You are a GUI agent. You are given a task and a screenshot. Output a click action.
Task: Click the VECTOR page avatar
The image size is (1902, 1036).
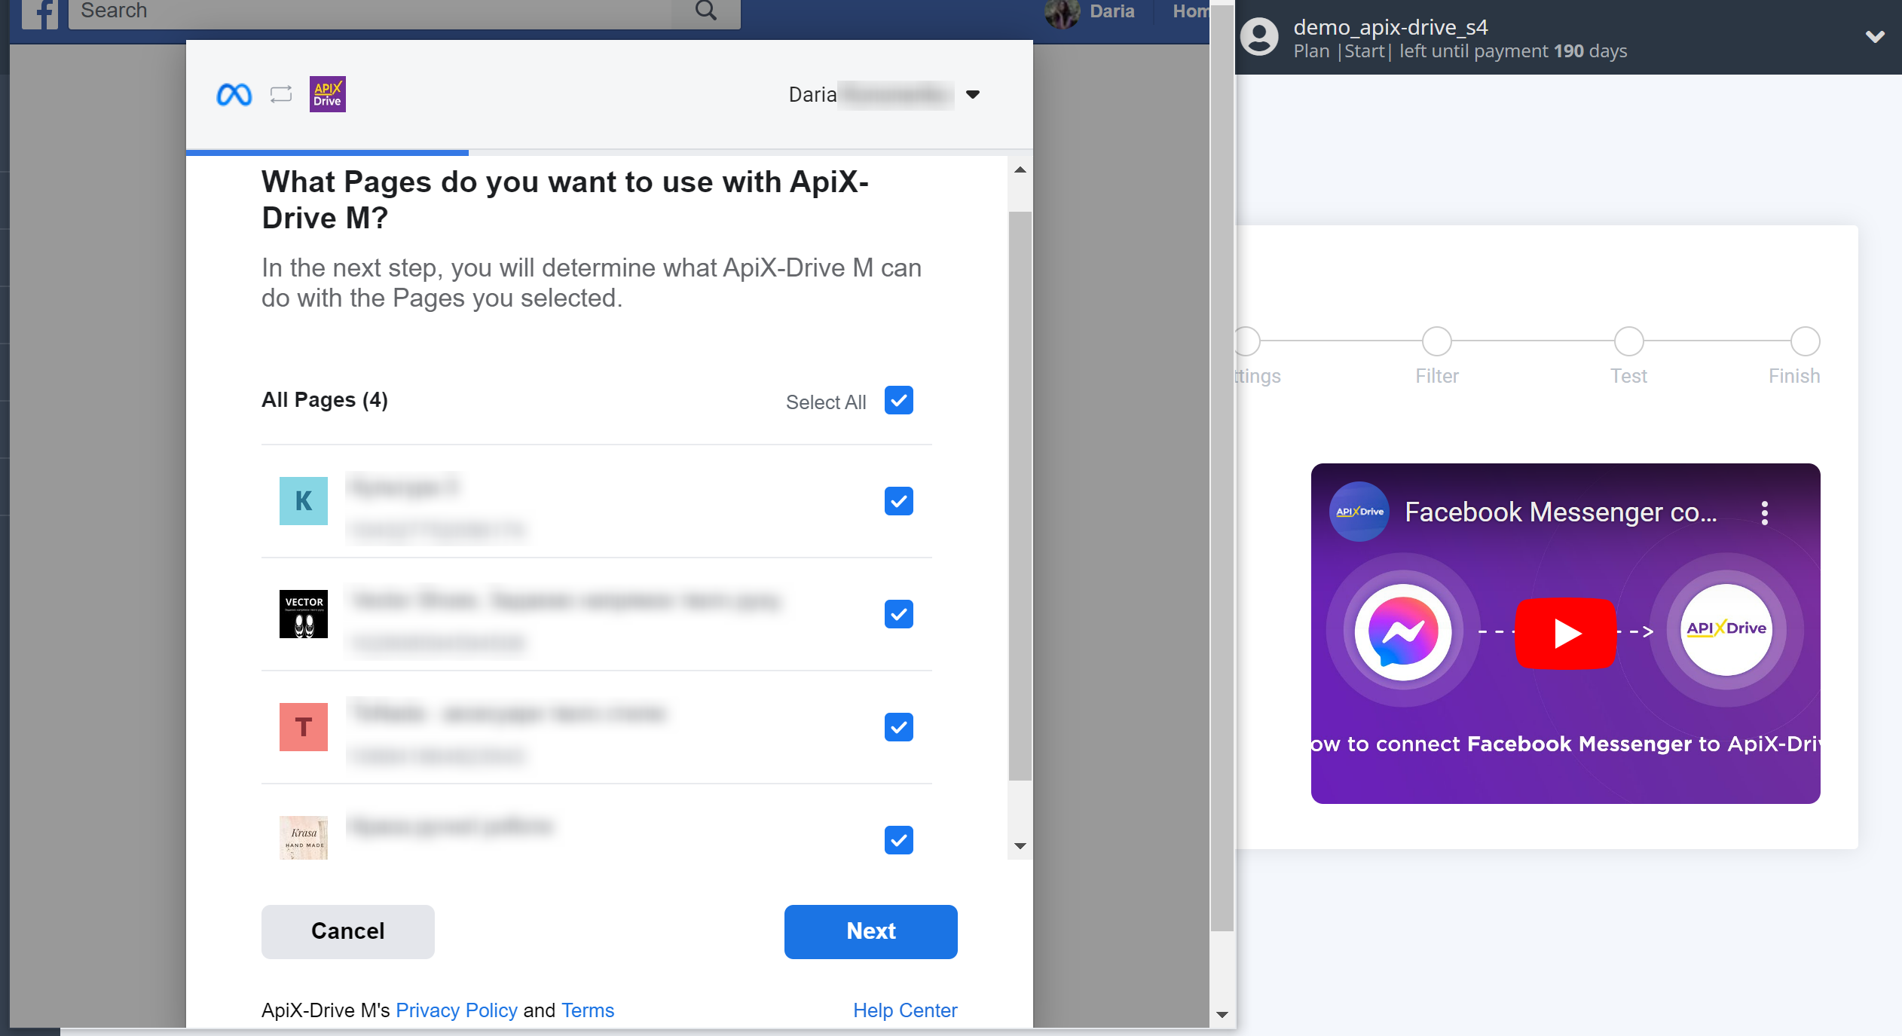tap(304, 614)
